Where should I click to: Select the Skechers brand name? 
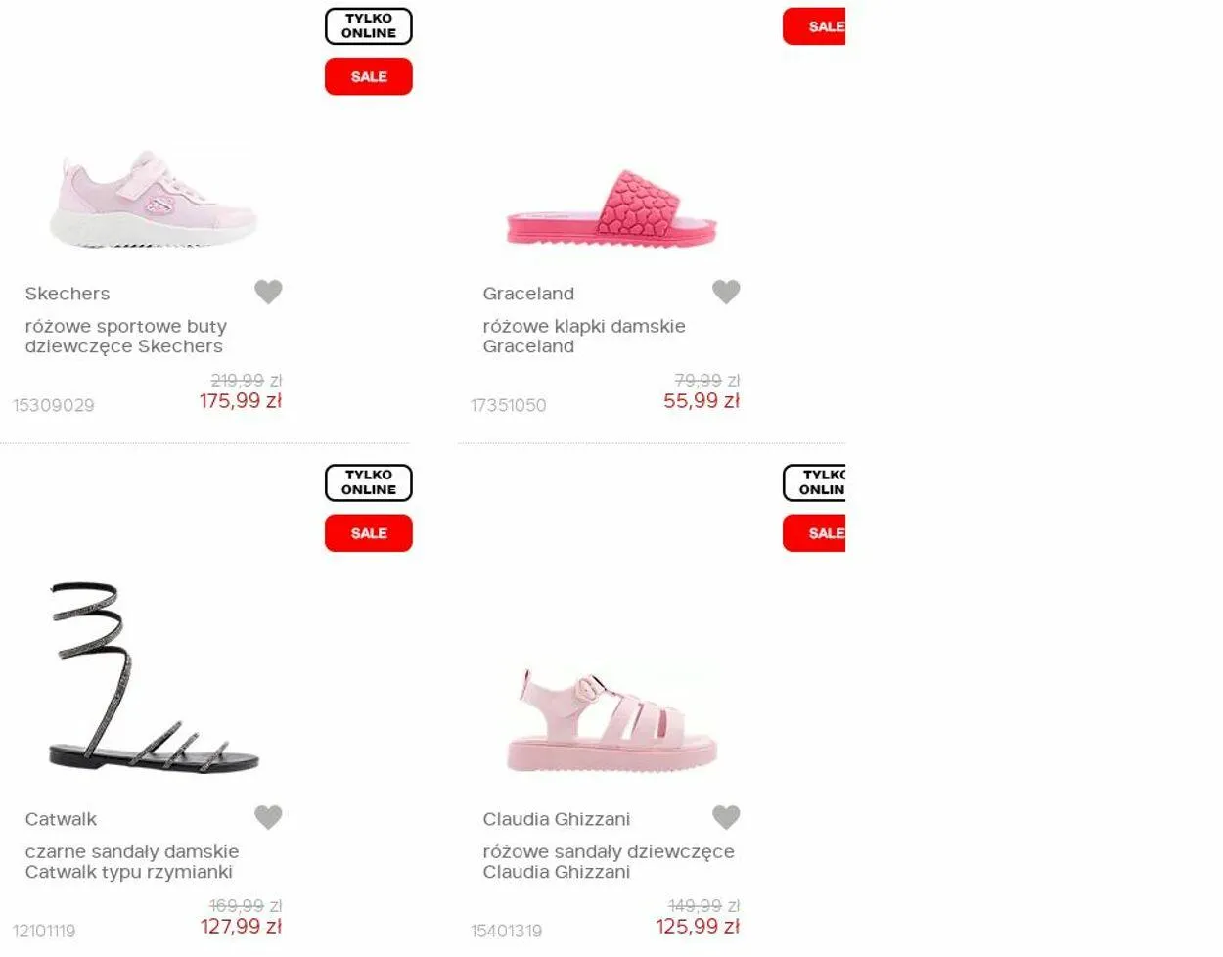click(x=68, y=294)
